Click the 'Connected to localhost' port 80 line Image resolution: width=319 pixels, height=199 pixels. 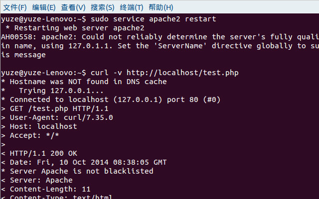pyautogui.click(x=111, y=99)
